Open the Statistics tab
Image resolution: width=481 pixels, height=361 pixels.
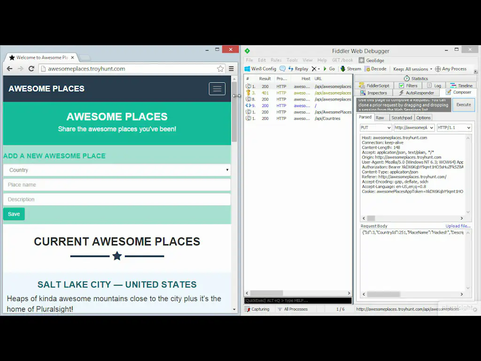pos(416,78)
